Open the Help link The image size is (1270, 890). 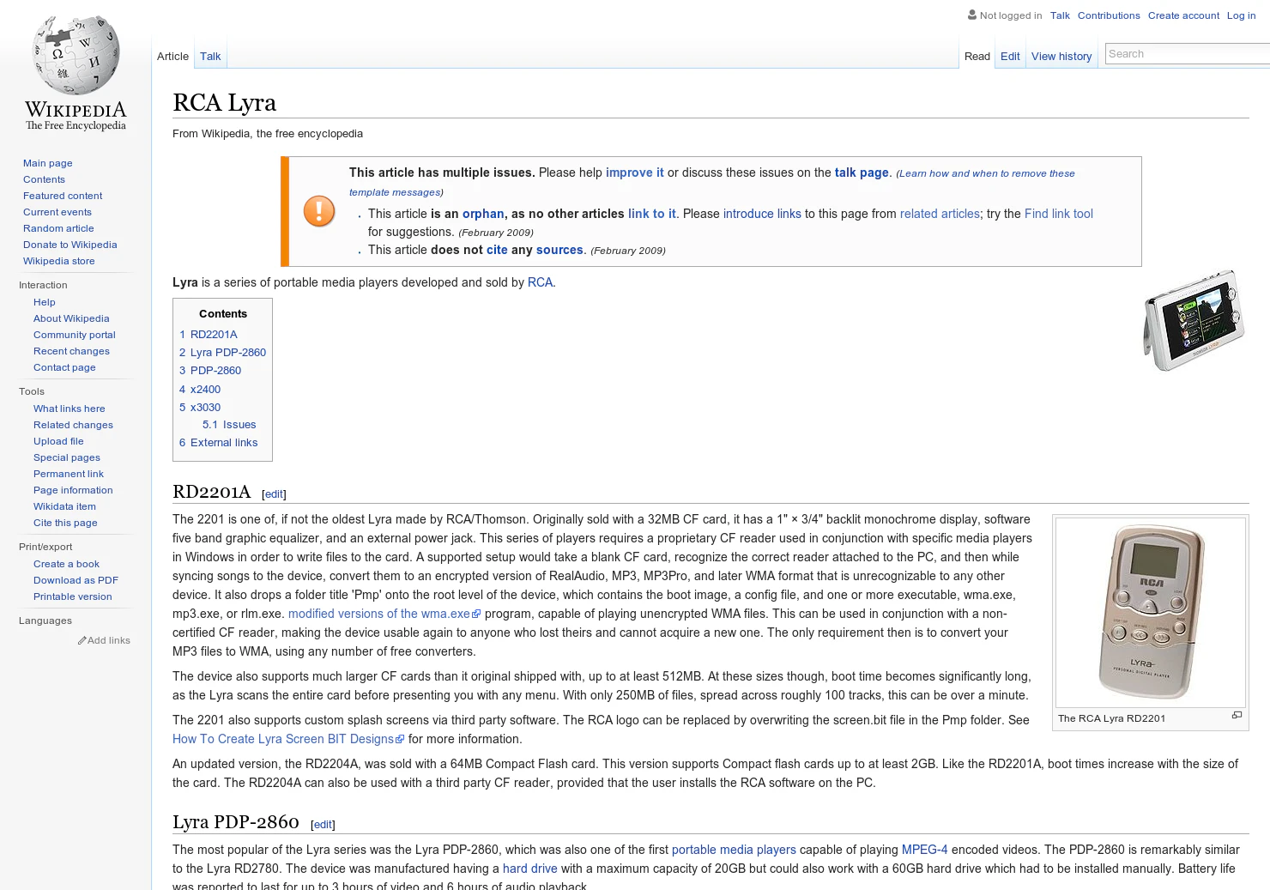(x=45, y=302)
